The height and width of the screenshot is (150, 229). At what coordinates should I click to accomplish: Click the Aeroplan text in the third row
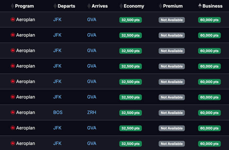[26, 50]
